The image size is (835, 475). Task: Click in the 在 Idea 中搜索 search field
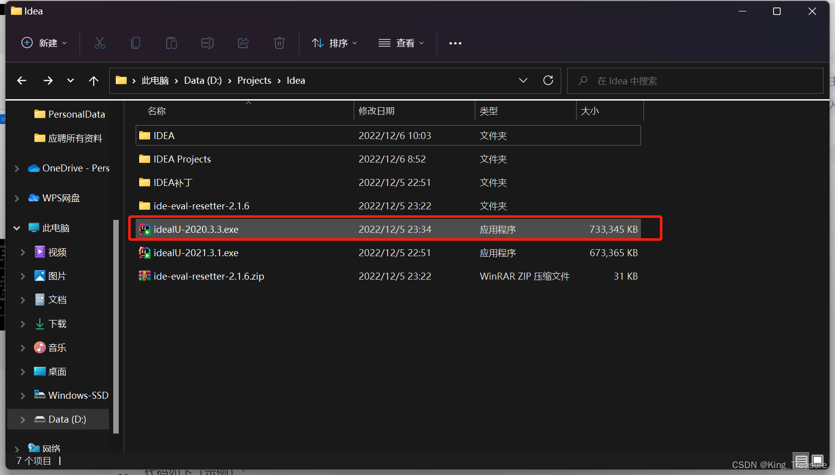tap(695, 80)
